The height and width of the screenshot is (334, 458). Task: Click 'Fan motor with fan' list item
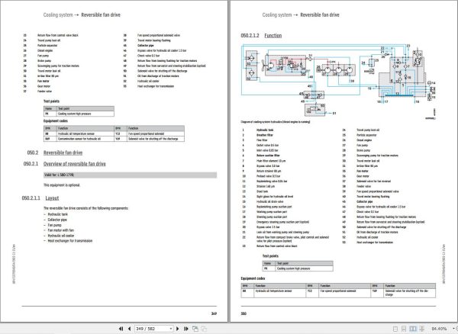coord(61,230)
